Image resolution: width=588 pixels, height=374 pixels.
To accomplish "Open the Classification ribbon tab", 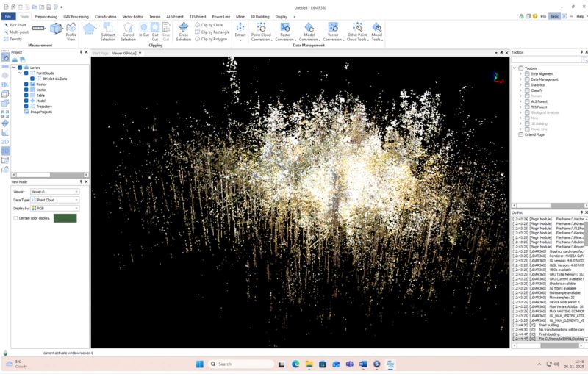I will 105,16.
